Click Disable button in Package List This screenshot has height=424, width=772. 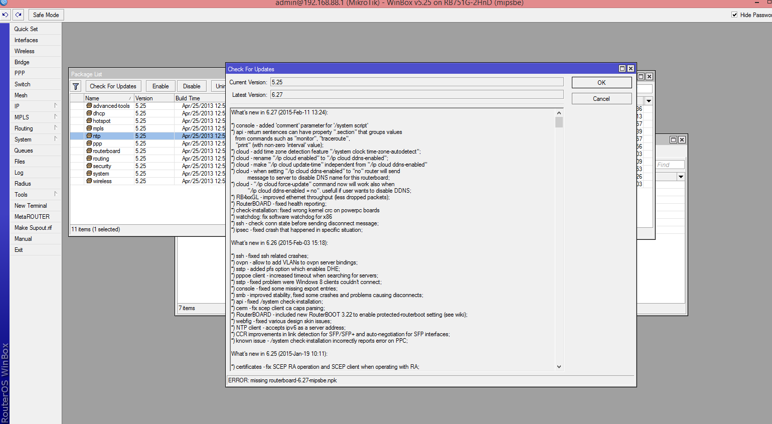coord(192,86)
